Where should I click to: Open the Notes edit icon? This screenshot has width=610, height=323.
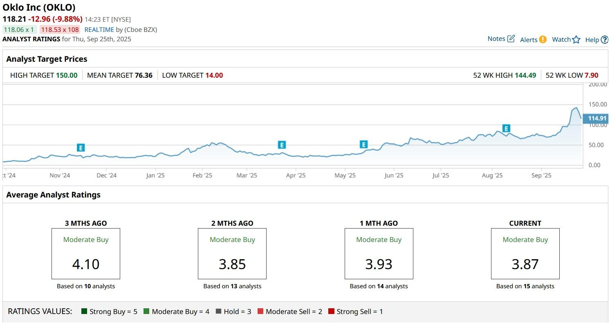pyautogui.click(x=511, y=39)
